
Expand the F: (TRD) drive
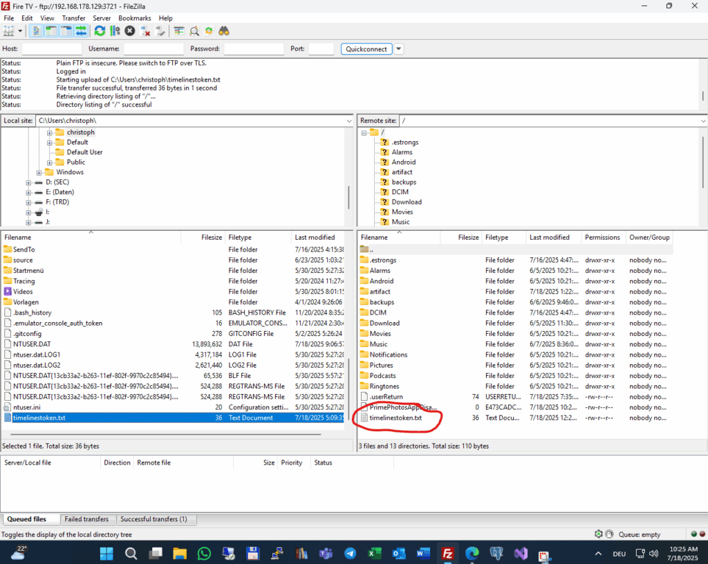28,203
